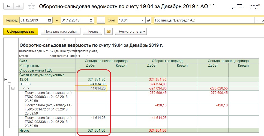
Task: Click turnover value -279 600,45 in debit column
Action: point(158,93)
